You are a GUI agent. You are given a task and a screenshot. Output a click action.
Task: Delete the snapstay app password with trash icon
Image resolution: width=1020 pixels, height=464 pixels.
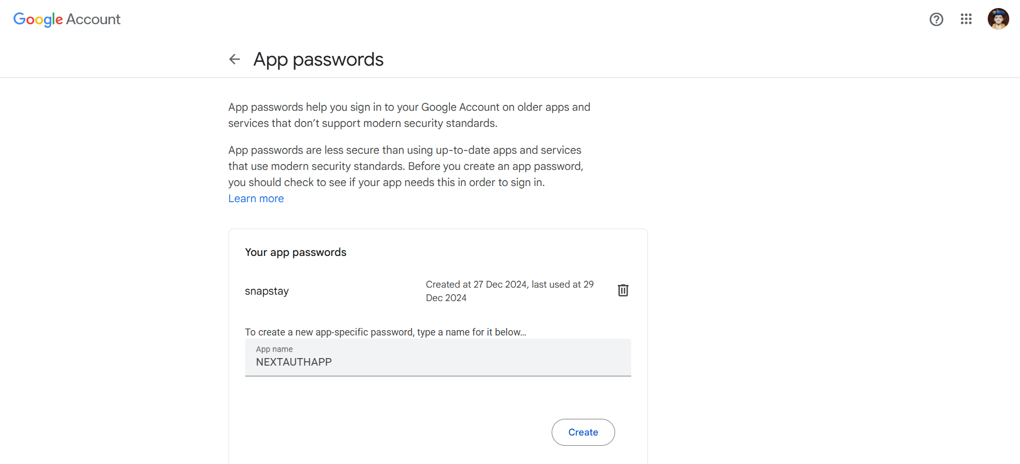tap(623, 290)
